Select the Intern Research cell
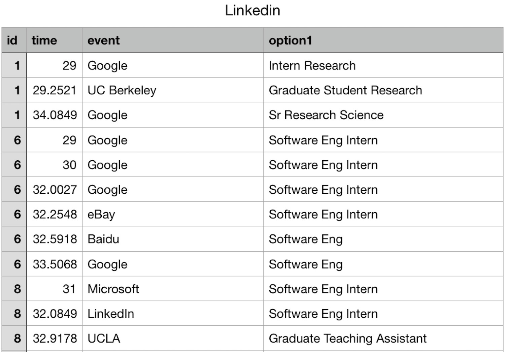The height and width of the screenshot is (352, 505). point(312,65)
